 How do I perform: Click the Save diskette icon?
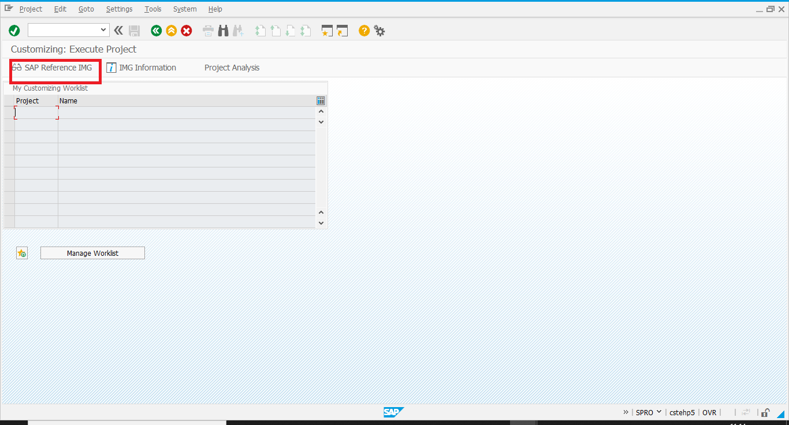point(135,31)
